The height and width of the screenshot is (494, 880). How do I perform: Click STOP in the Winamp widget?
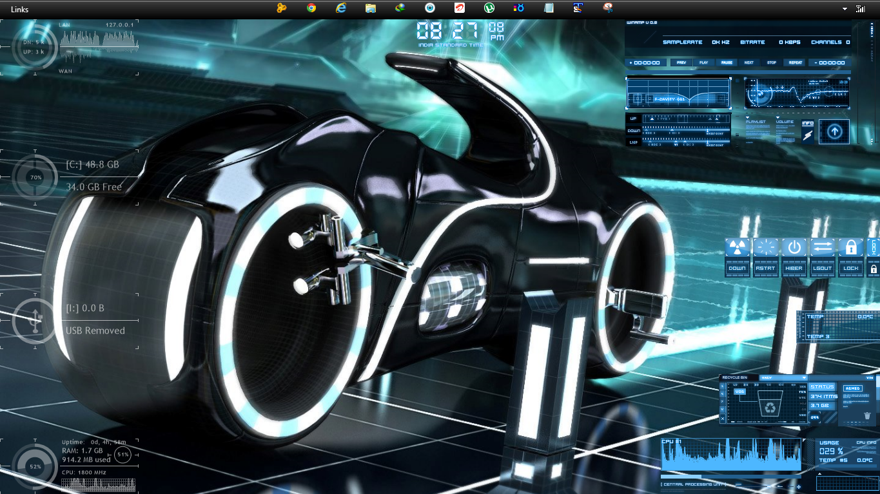(772, 62)
